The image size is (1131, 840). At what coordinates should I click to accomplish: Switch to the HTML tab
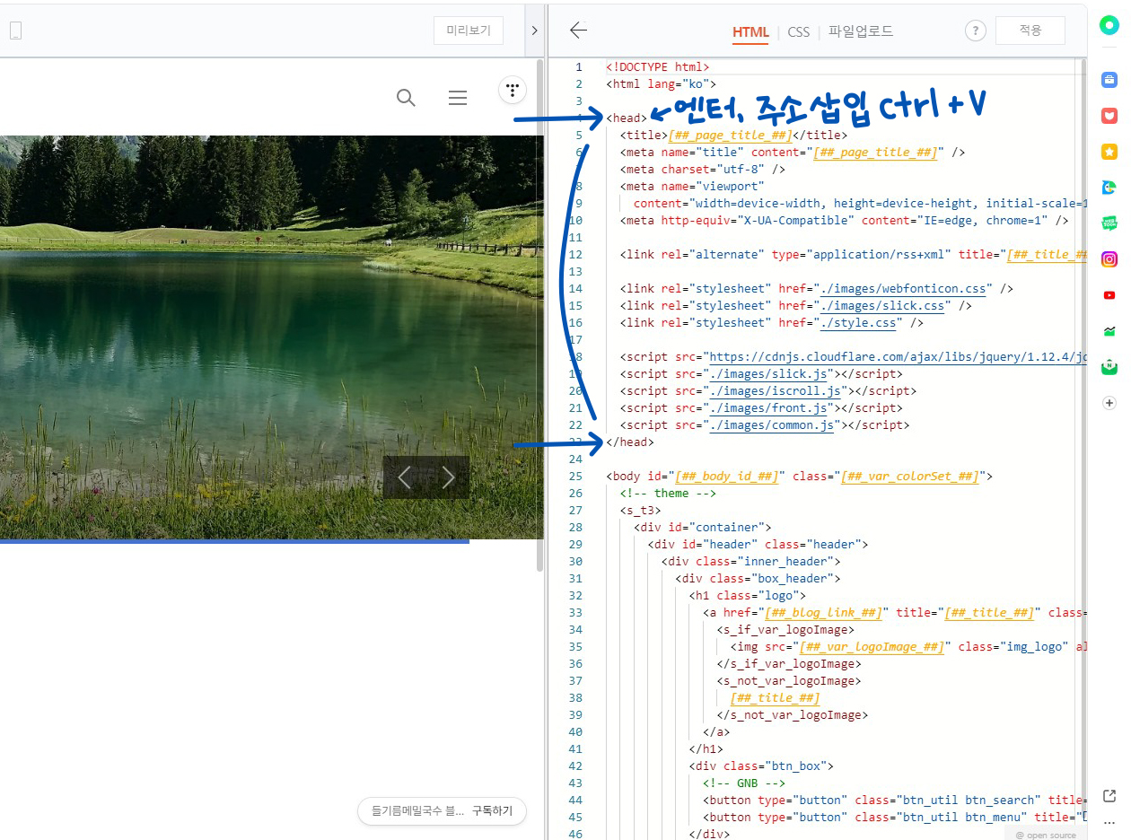[750, 32]
